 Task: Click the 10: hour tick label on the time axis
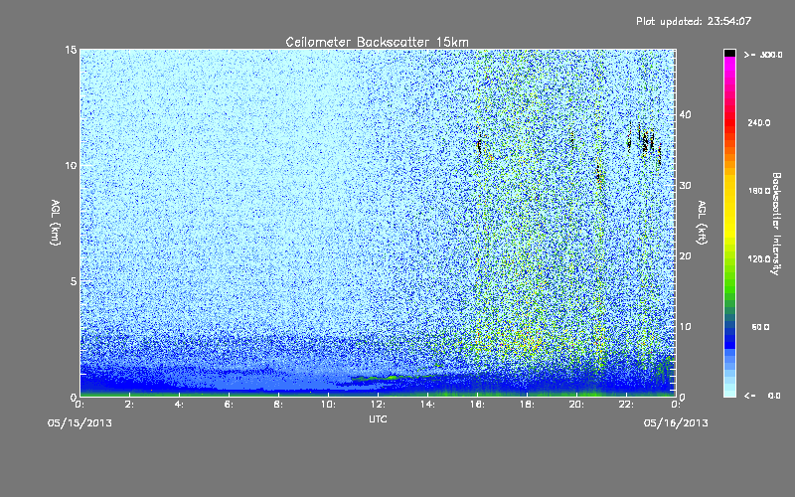pos(328,405)
